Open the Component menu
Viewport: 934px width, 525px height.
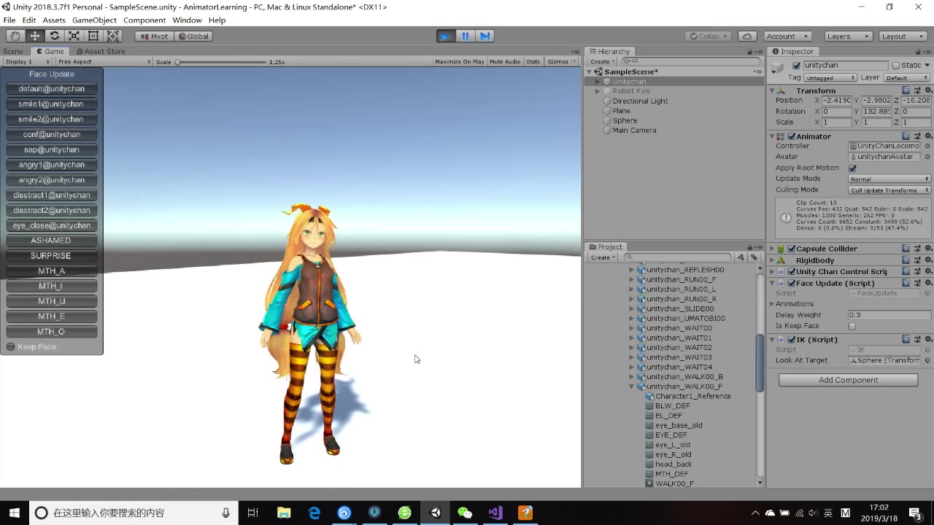click(144, 20)
